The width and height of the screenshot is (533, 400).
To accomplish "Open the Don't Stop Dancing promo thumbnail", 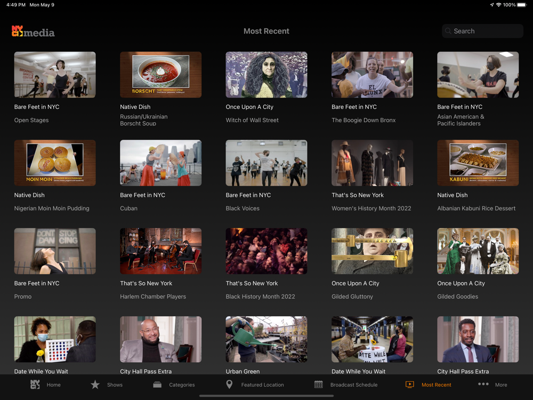I will (55, 251).
